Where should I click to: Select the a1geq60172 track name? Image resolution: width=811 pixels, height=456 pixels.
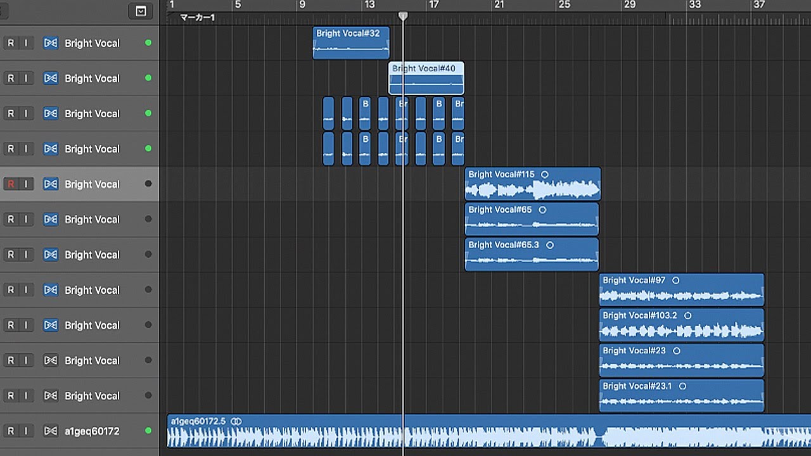pos(92,431)
